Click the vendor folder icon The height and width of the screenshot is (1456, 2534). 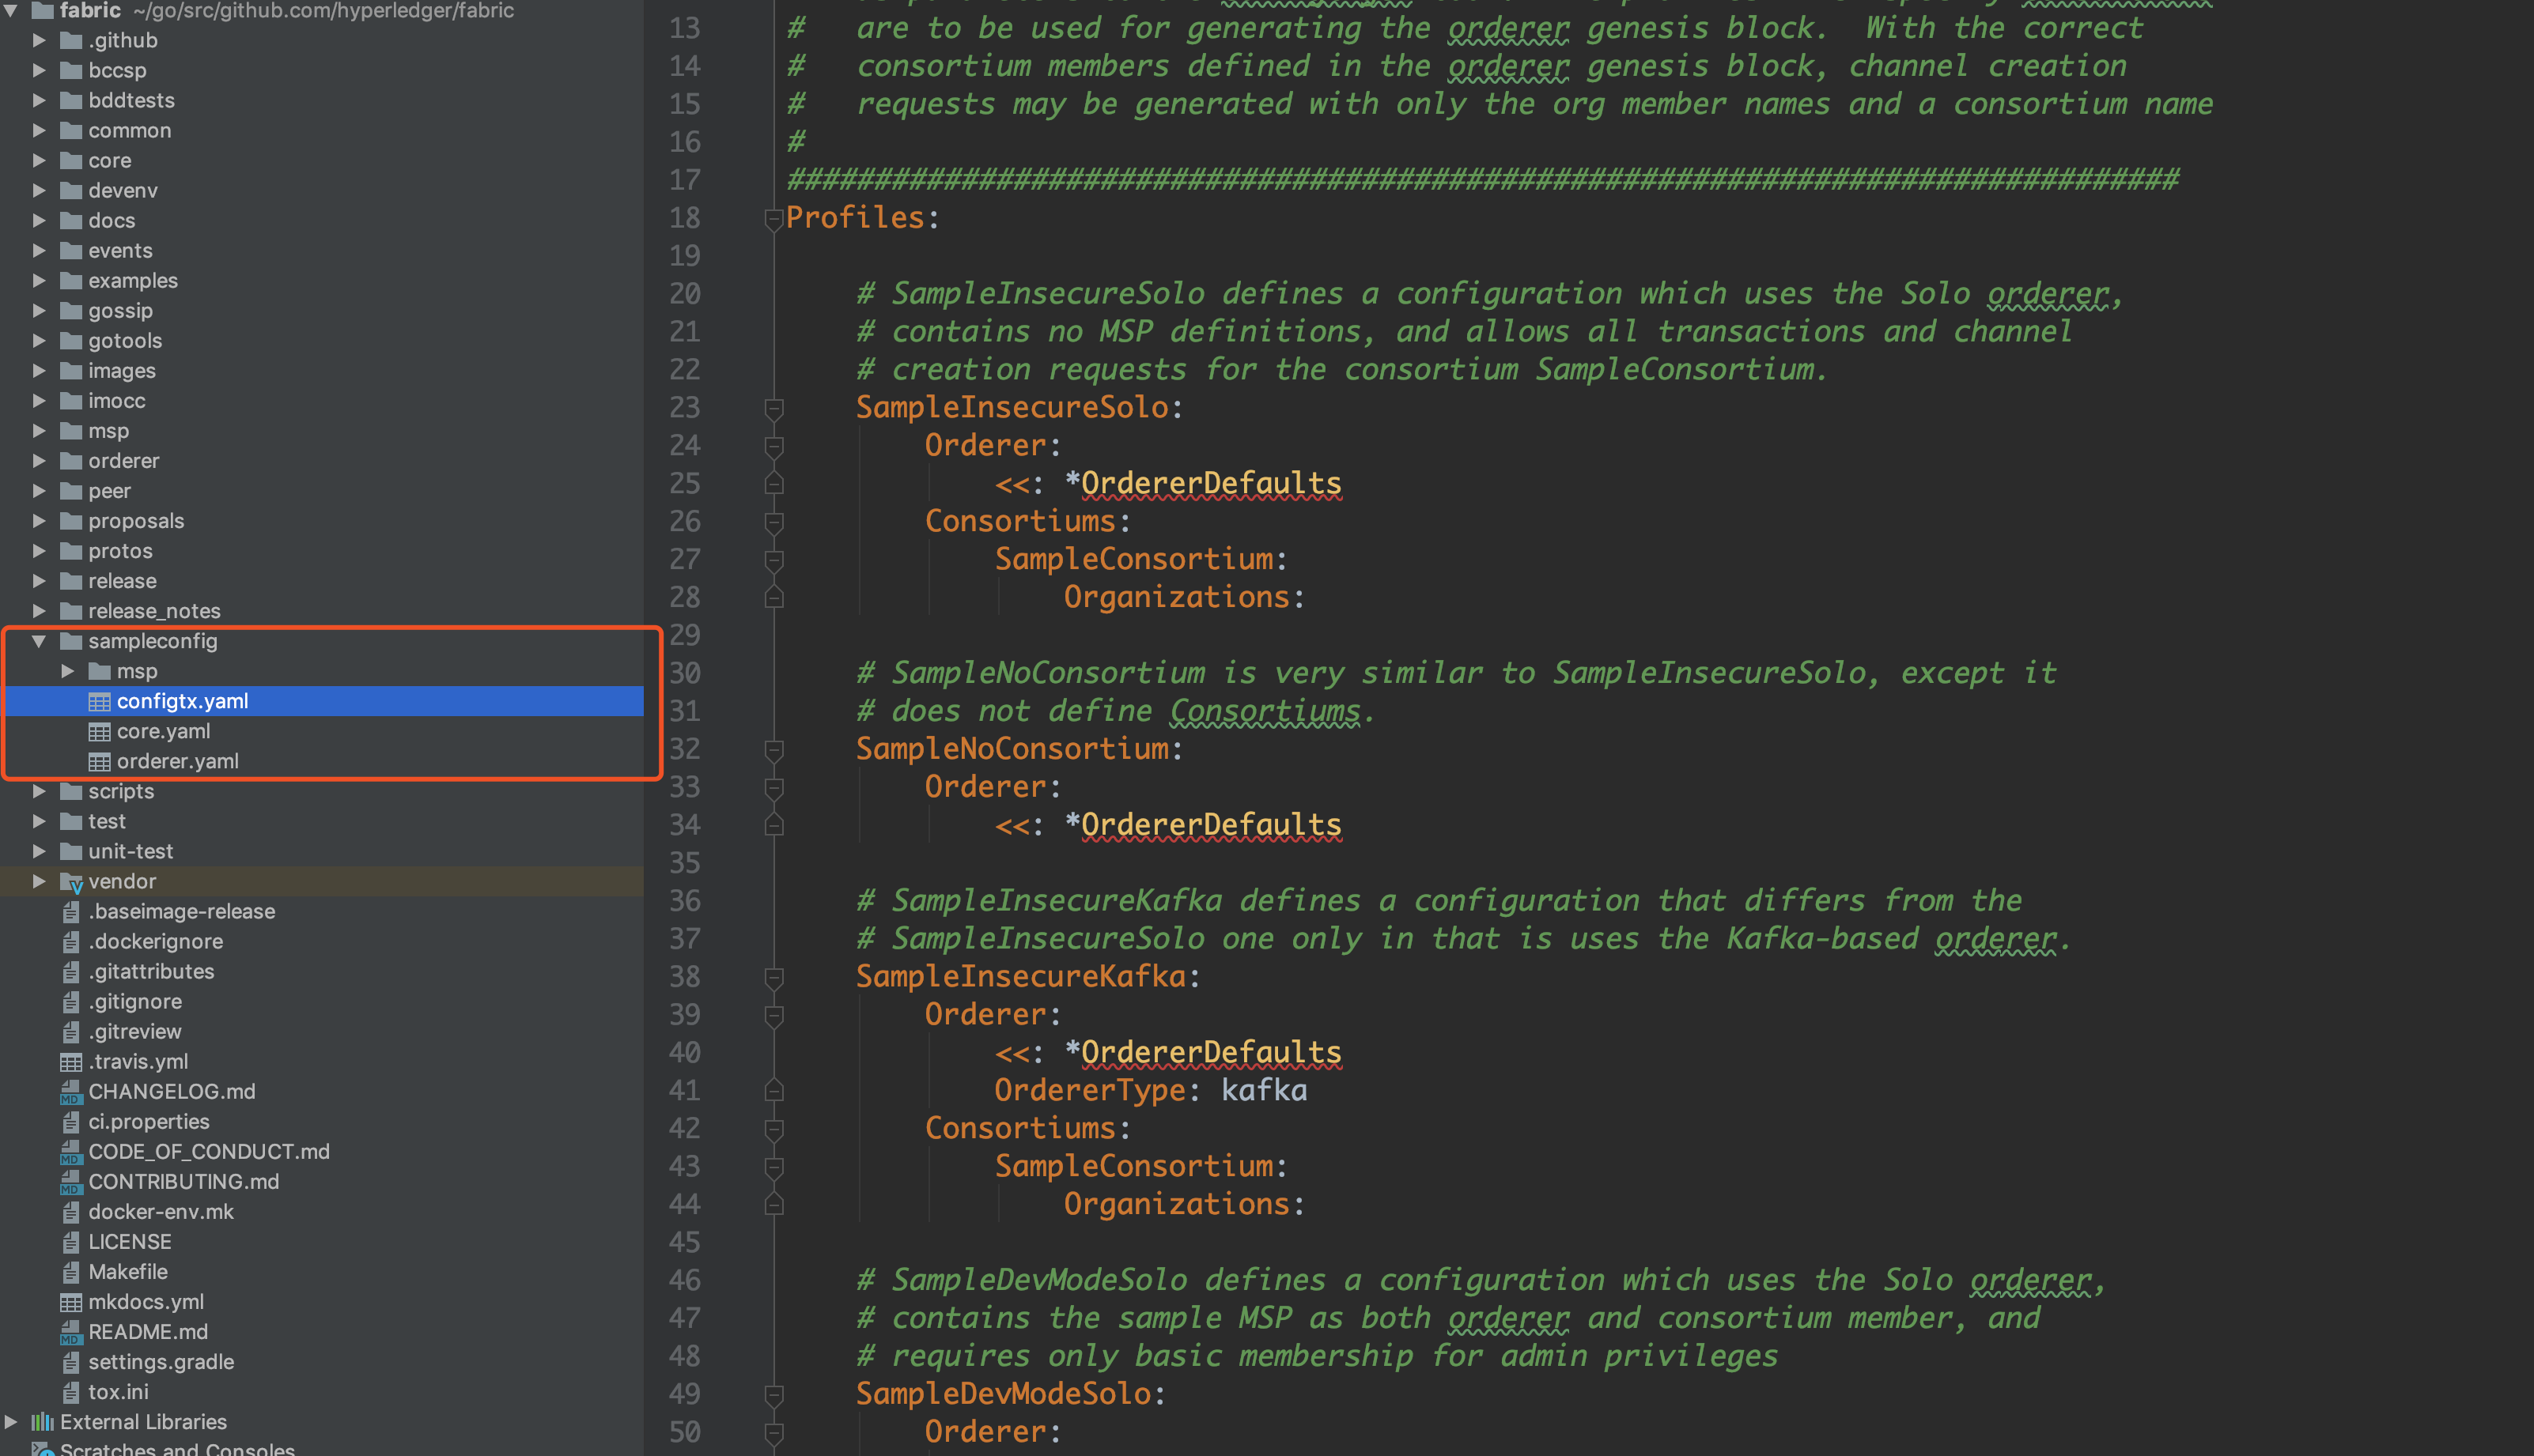pyautogui.click(x=71, y=882)
